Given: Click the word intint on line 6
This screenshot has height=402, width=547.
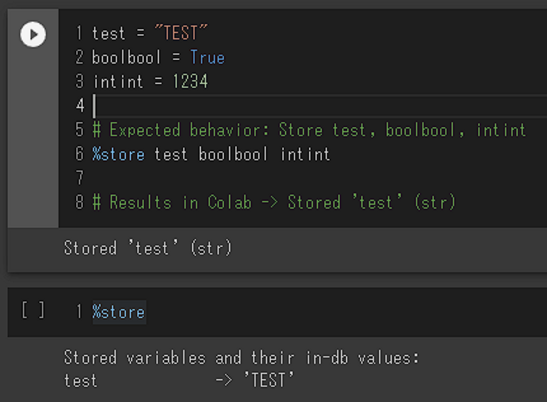Looking at the screenshot, I should pos(305,154).
